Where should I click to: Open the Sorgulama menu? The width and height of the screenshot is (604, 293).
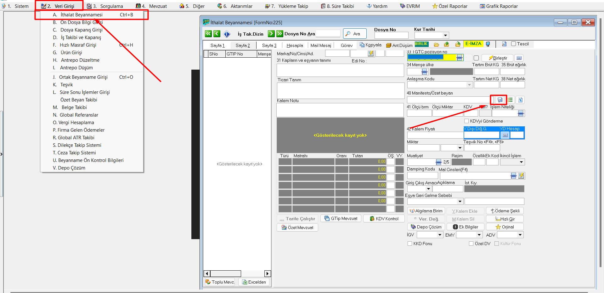pyautogui.click(x=105, y=6)
